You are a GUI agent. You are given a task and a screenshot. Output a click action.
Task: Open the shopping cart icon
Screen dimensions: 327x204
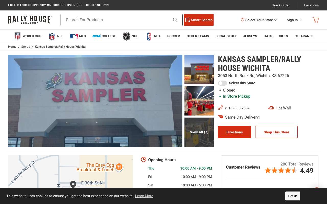(x=316, y=20)
